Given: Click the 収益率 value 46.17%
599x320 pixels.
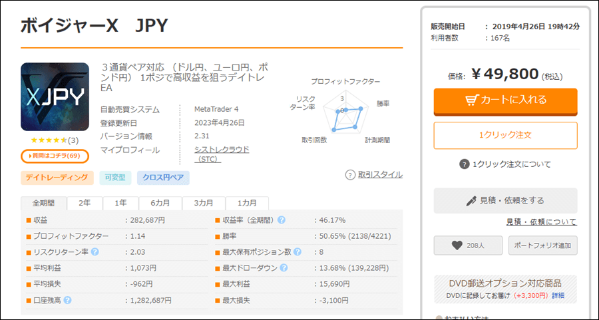Looking at the screenshot, I should [x=332, y=220].
